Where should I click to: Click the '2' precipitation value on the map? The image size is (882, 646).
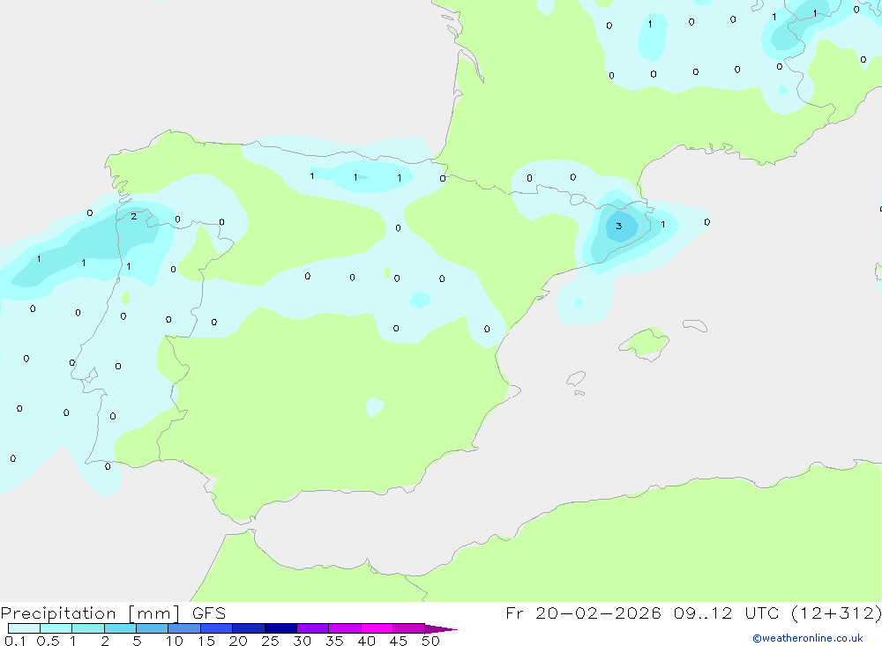pyautogui.click(x=134, y=216)
